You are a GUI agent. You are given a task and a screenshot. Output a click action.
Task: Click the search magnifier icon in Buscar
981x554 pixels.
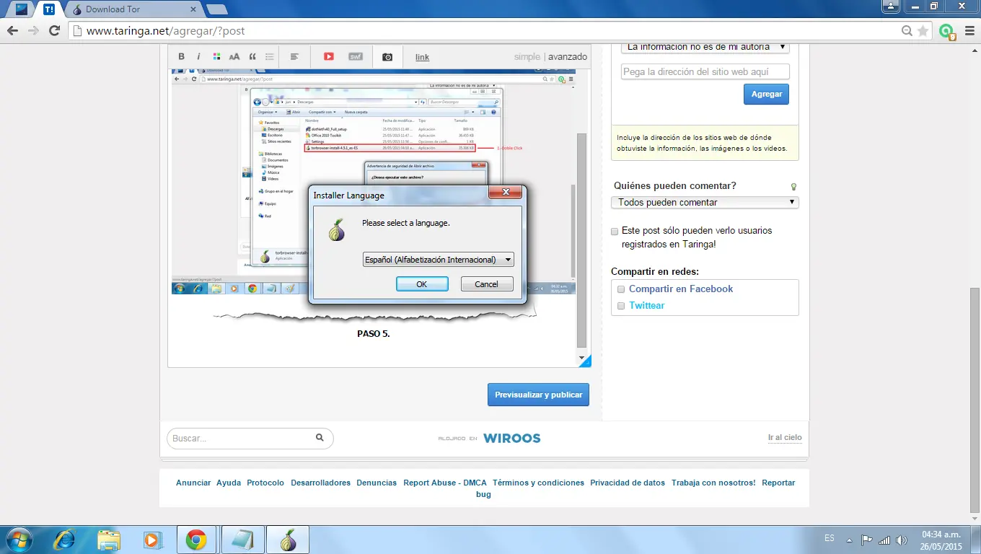[320, 437]
